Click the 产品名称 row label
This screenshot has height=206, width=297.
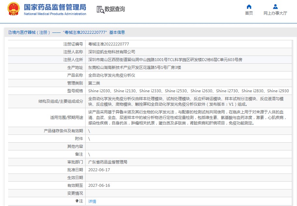pos(75,75)
